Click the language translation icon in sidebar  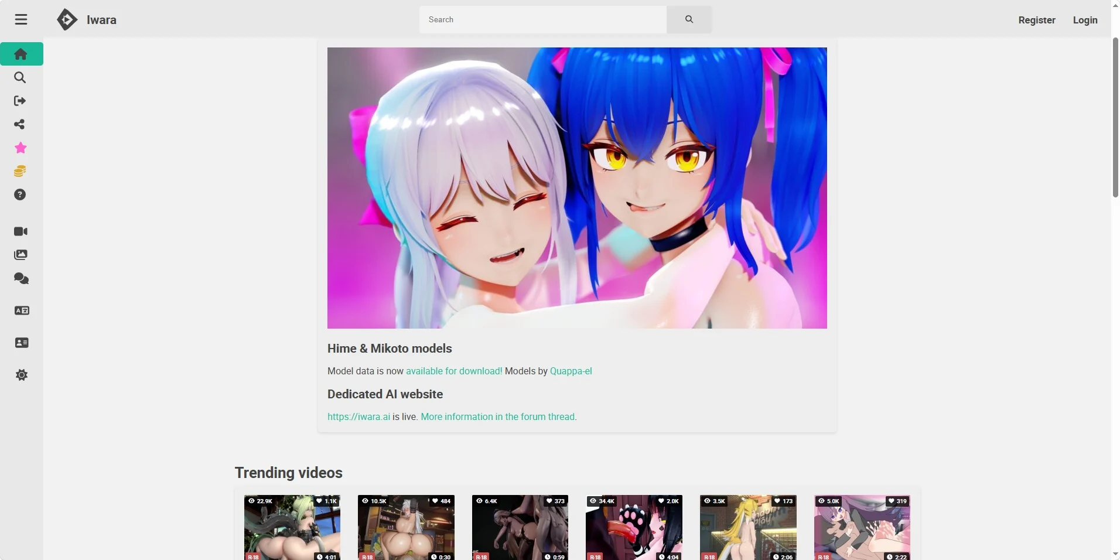pos(22,310)
